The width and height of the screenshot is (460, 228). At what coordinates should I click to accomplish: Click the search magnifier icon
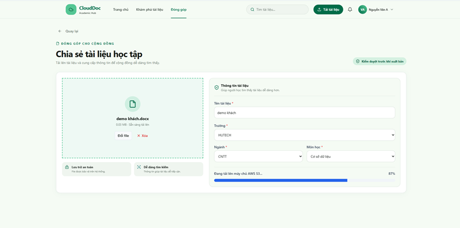tap(252, 9)
